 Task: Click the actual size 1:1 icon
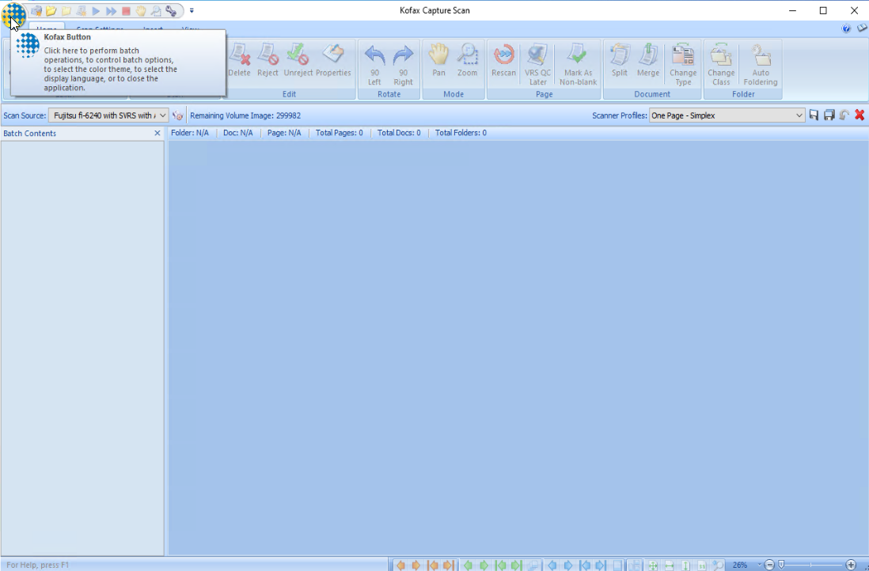click(702, 565)
